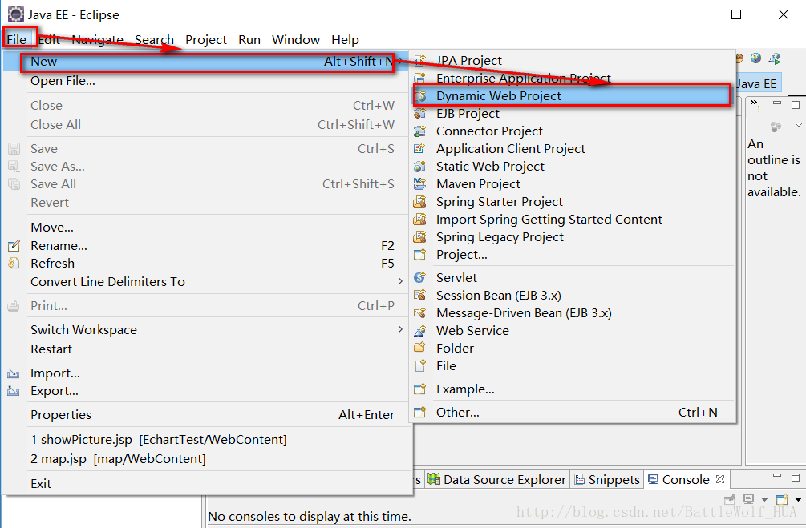
Task: Click the Focus on Active Task icon in Outline
Action: (x=776, y=126)
